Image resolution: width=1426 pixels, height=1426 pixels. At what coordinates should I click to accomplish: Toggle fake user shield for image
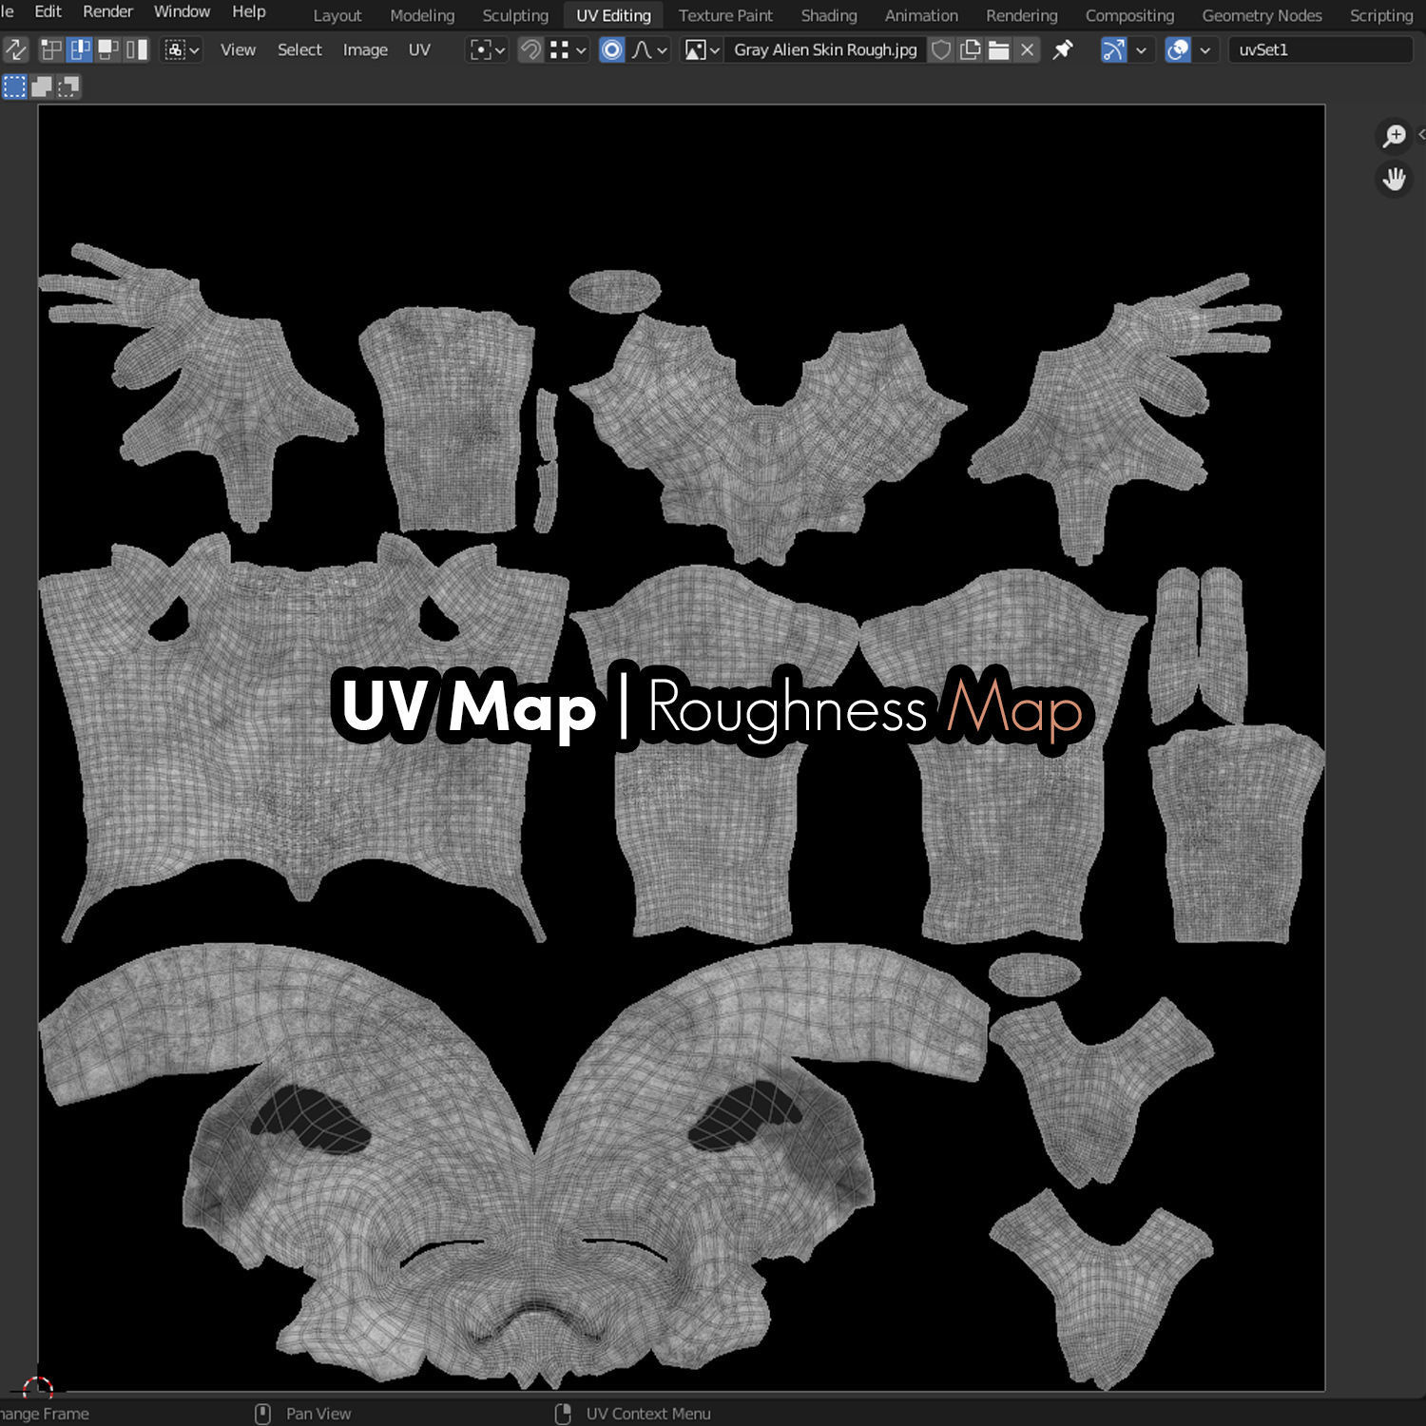pyautogui.click(x=941, y=49)
